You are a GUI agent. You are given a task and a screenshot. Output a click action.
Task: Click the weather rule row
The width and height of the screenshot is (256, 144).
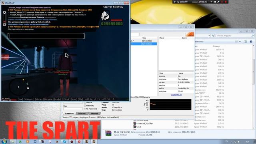(176, 85)
